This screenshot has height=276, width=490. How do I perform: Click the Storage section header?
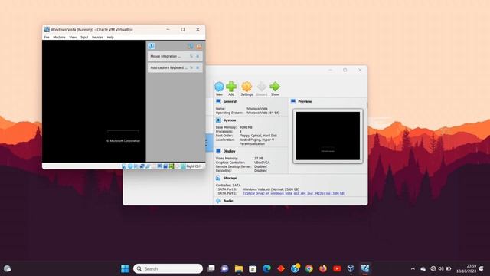[230, 178]
